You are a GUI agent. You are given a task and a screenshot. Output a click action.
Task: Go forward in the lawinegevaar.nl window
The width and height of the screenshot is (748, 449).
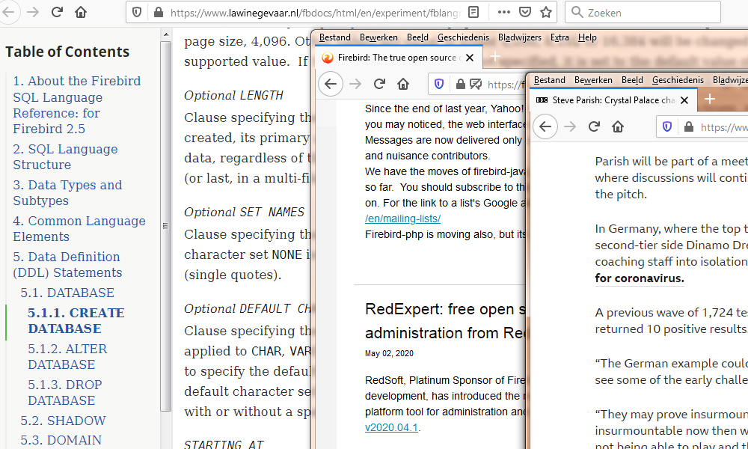pos(33,12)
